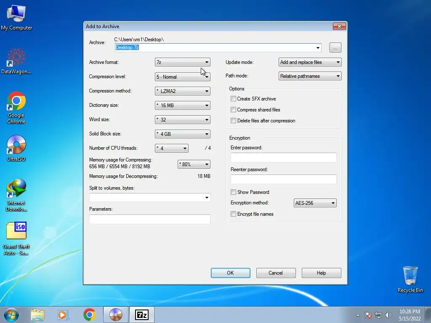Image resolution: width=431 pixels, height=323 pixels.
Task: Open volume speaker tray icon
Action: (x=388, y=315)
